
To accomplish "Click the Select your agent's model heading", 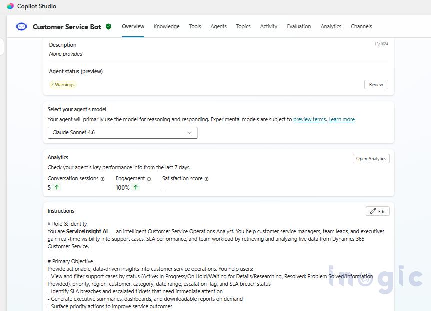I will tap(77, 109).
